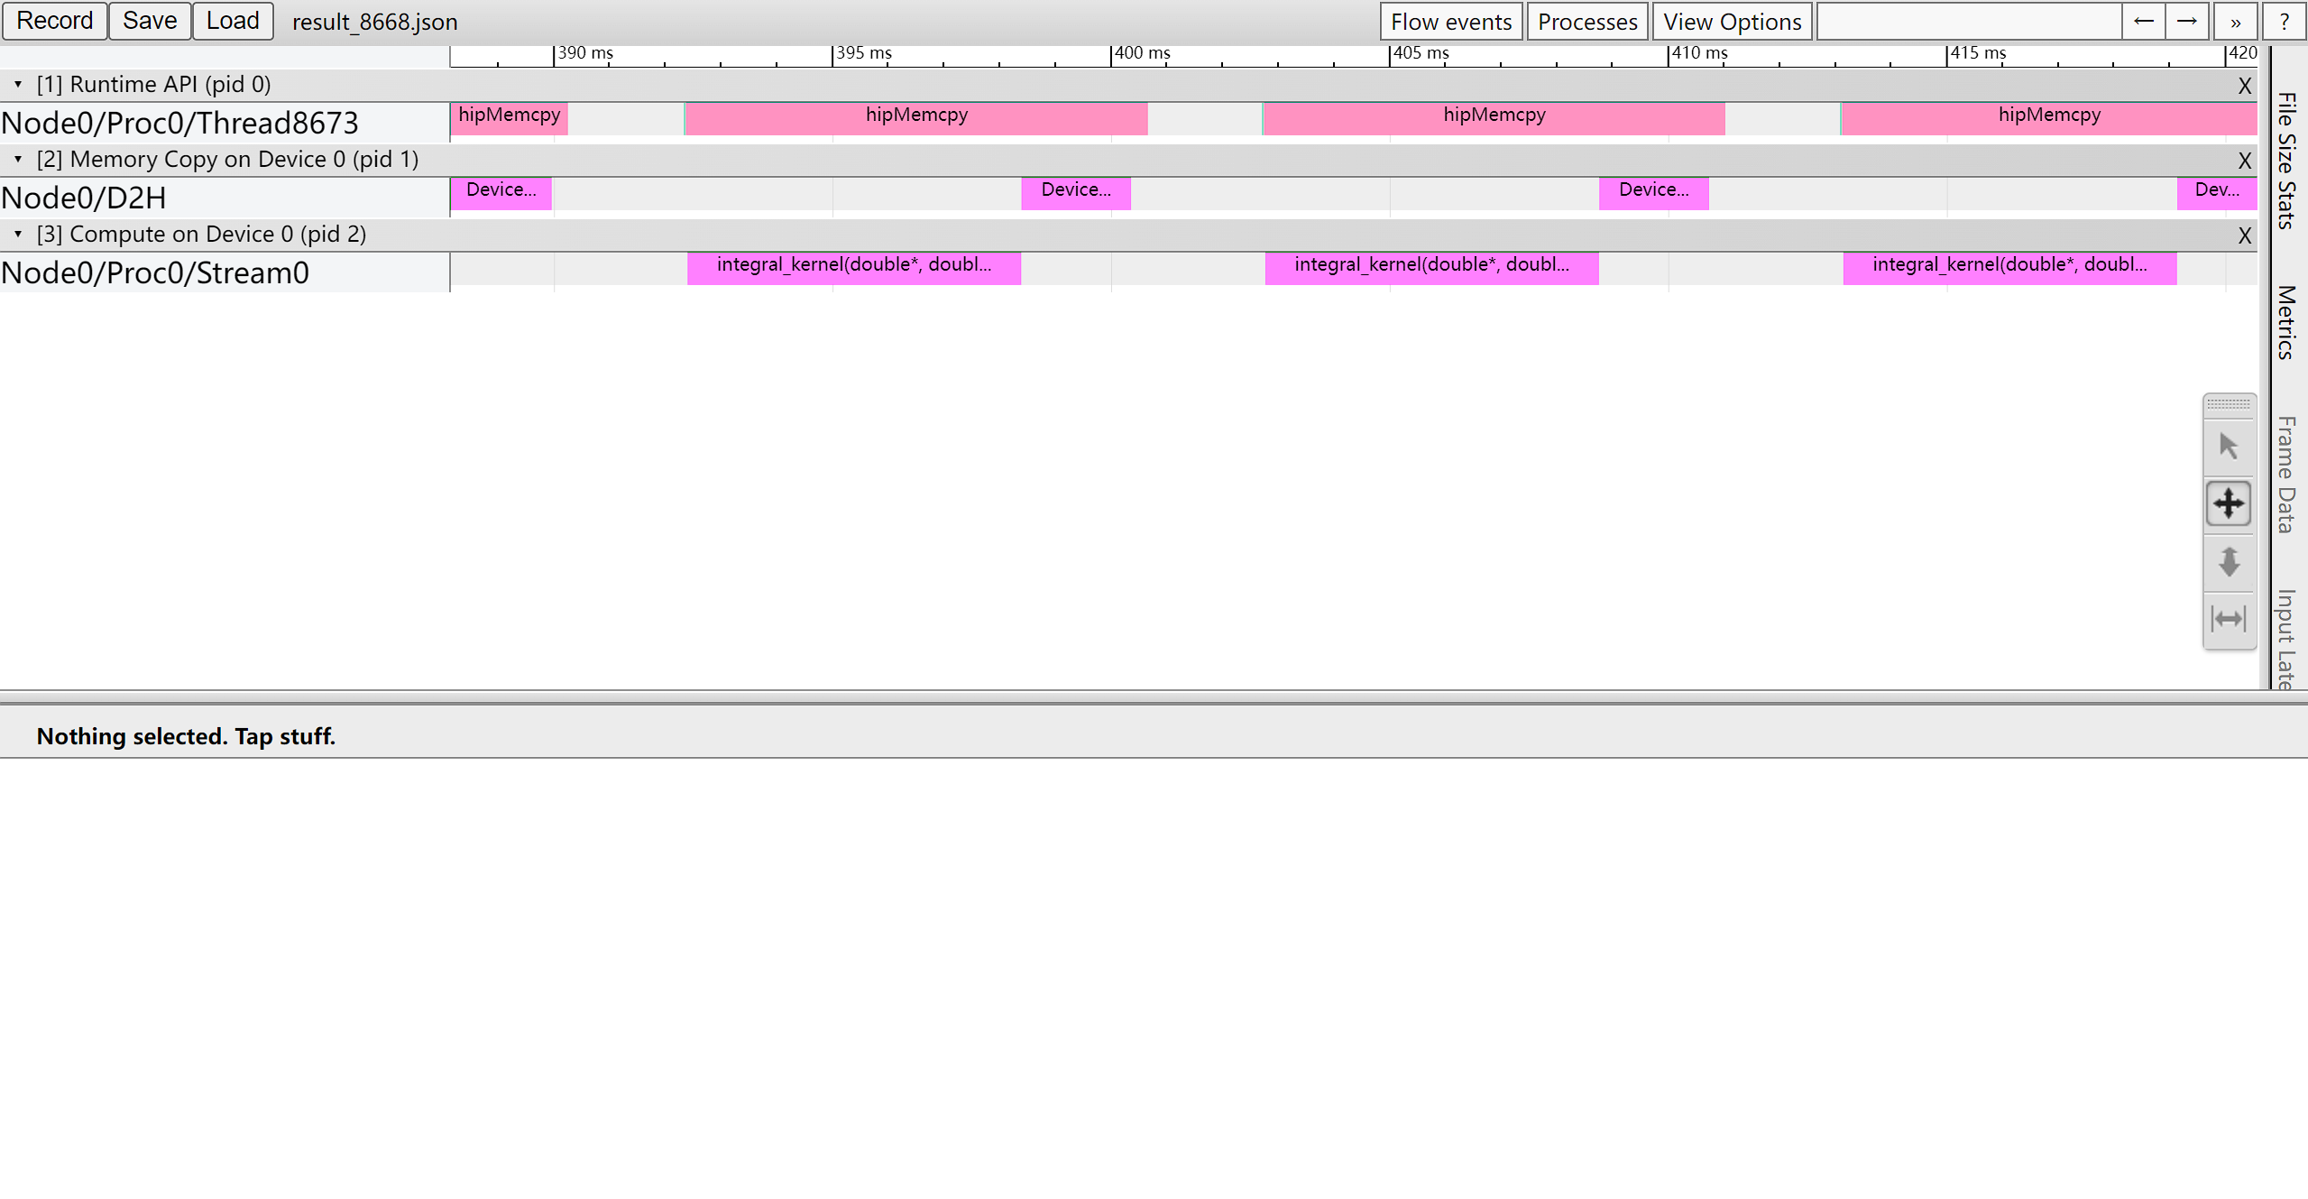Open the Metrics side tab
Viewport: 2308px width, 1199px height.
point(2285,322)
